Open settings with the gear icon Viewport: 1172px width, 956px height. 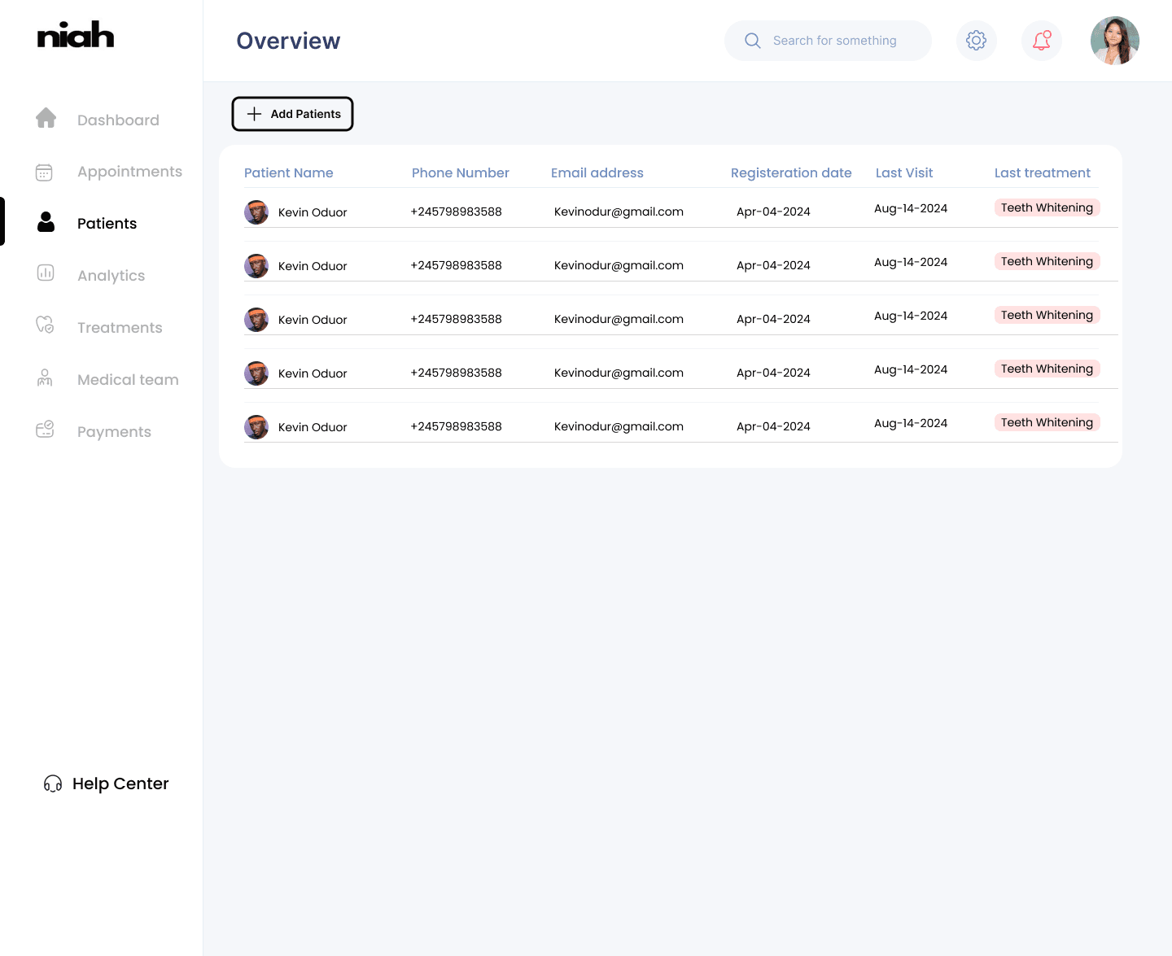(977, 41)
